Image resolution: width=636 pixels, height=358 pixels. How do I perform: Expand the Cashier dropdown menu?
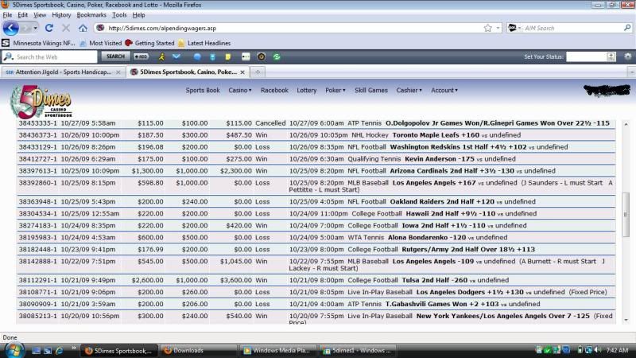[x=409, y=90]
